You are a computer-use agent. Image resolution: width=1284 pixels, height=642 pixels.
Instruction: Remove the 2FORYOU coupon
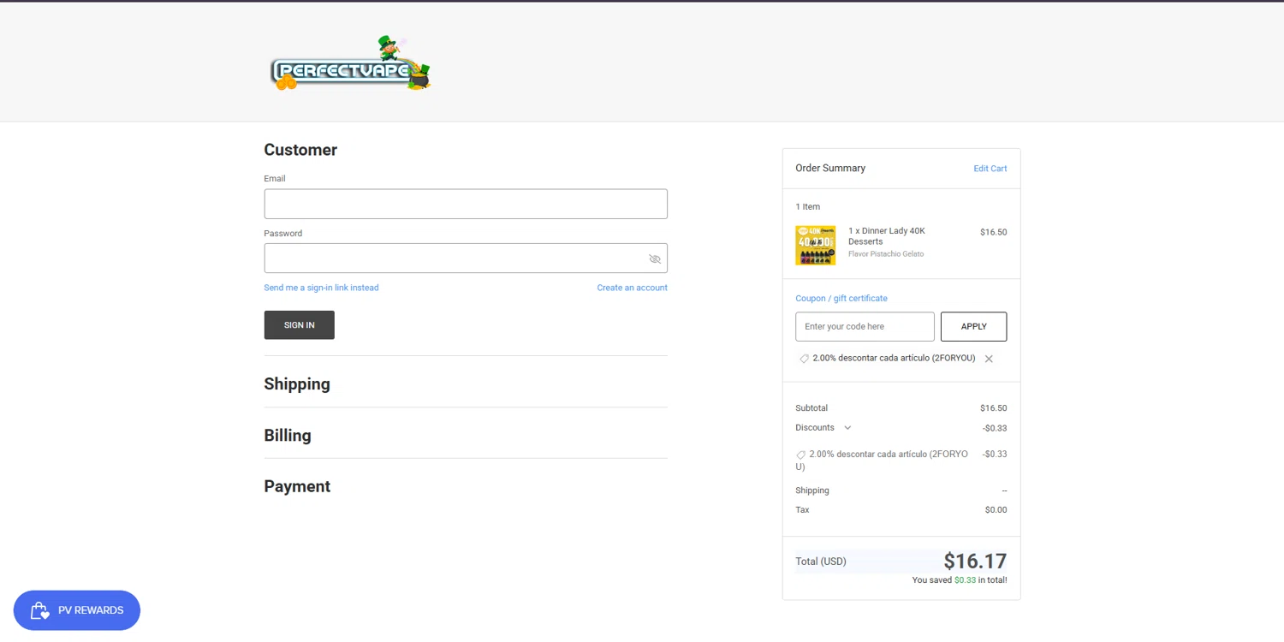pyautogui.click(x=989, y=359)
